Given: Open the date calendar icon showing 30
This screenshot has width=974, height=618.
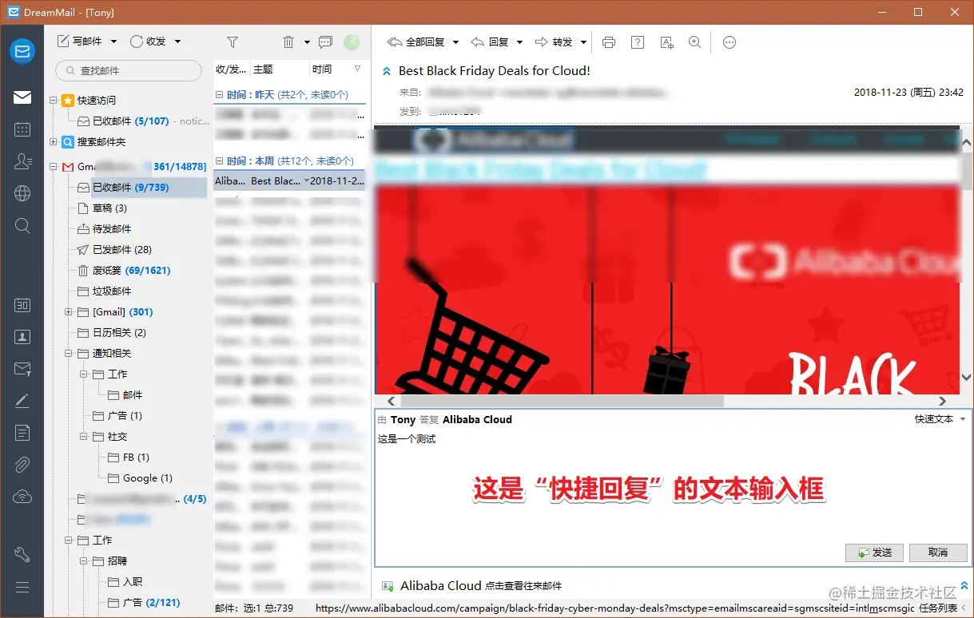Looking at the screenshot, I should point(22,305).
